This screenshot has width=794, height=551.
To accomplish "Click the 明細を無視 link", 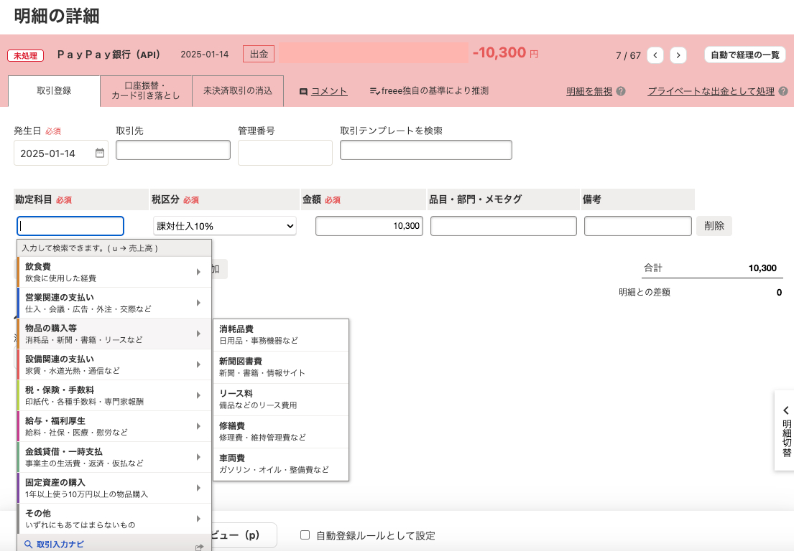I will [589, 91].
